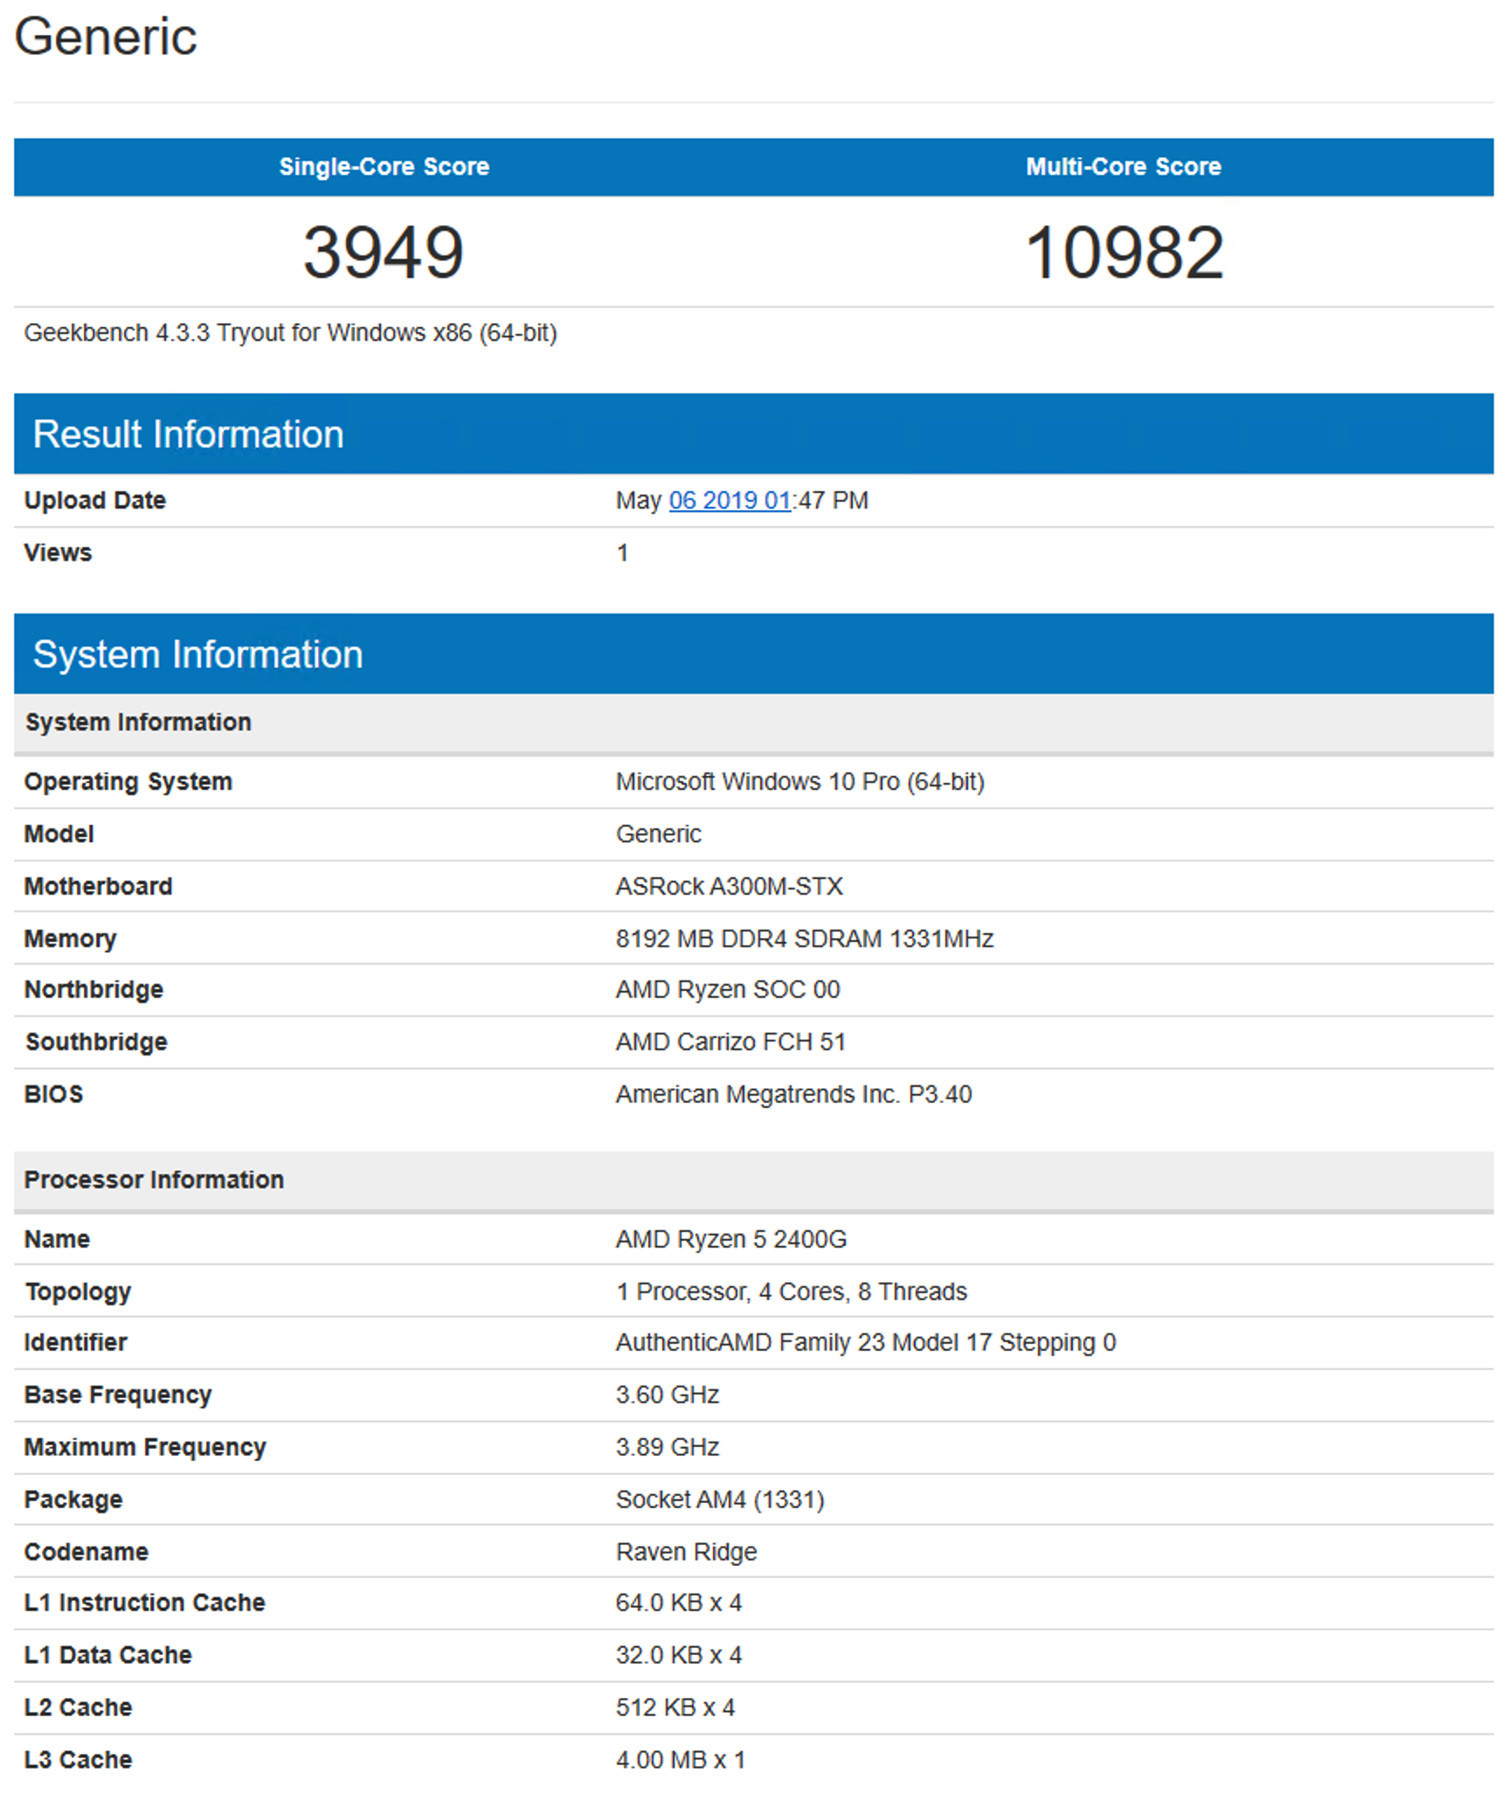Image resolution: width=1508 pixels, height=1800 pixels.
Task: Click the Operating System label
Action: coord(128,782)
